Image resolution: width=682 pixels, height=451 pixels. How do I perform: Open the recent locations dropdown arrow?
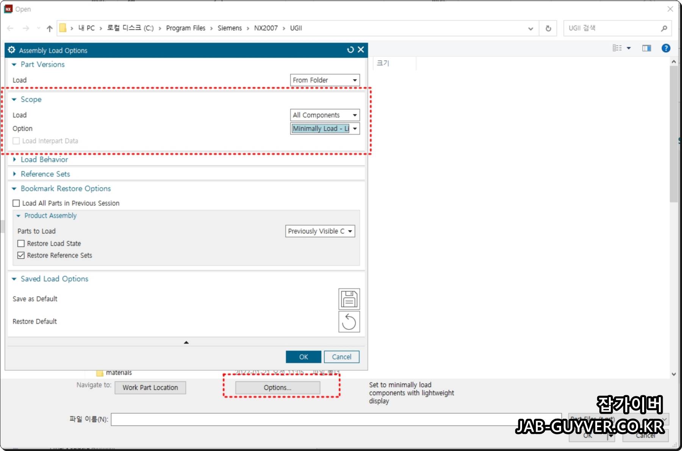pyautogui.click(x=38, y=28)
